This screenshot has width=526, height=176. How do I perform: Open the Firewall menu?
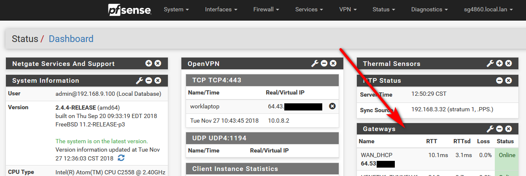pos(266,9)
